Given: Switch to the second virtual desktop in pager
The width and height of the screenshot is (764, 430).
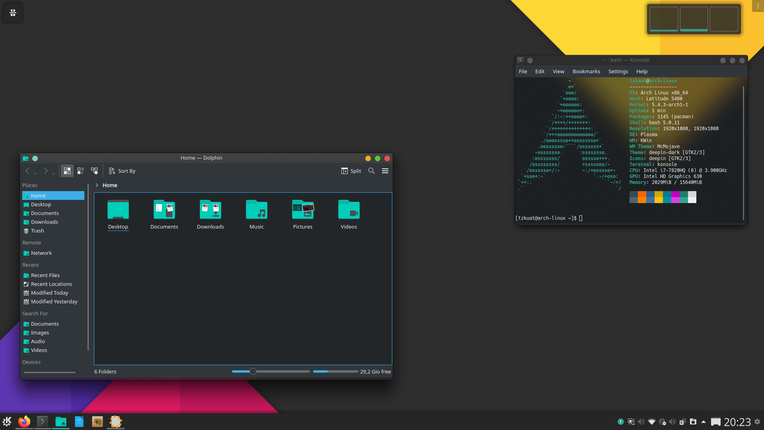Looking at the screenshot, I should [x=694, y=18].
